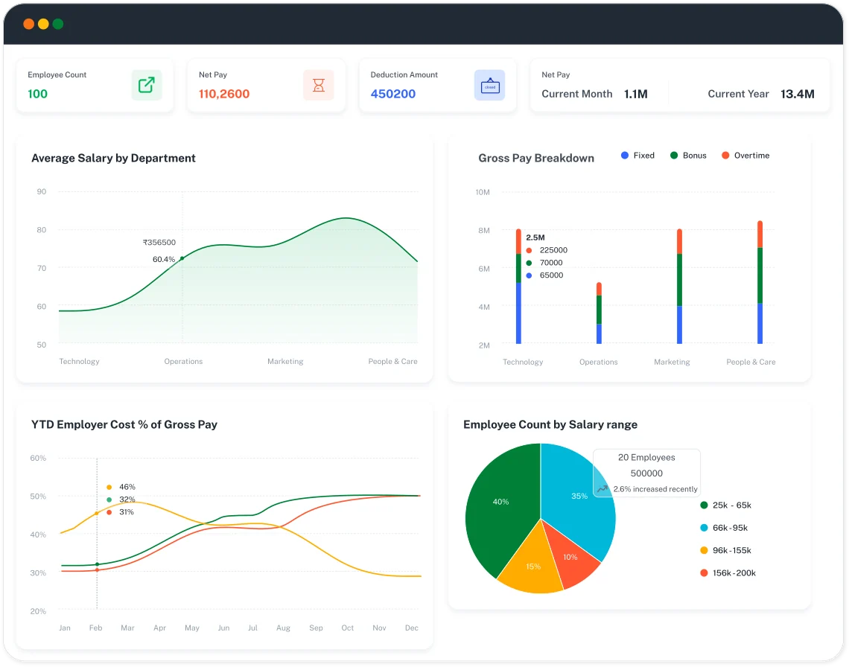
Task: Click the Employee Count by Salary range title
Action: (x=550, y=424)
